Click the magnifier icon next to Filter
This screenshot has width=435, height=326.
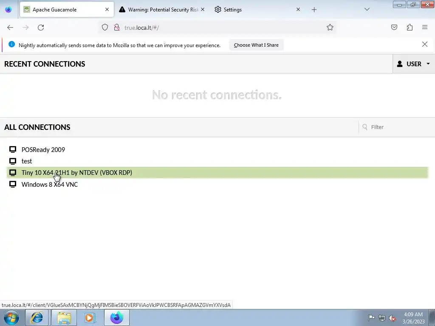pos(365,127)
